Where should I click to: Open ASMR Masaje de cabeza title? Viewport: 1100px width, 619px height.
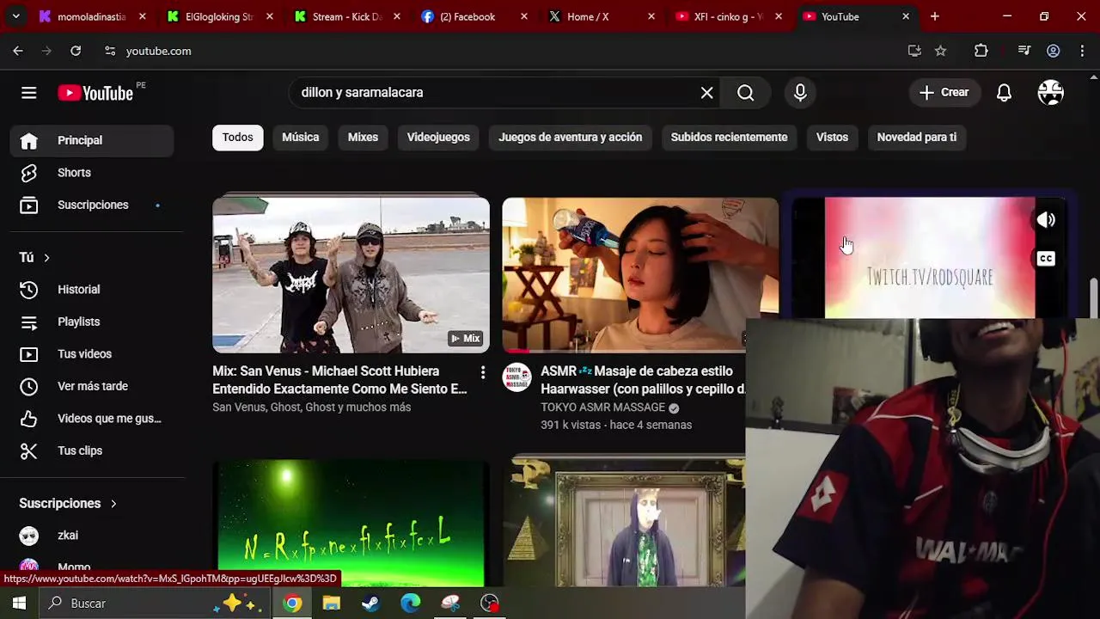(x=643, y=380)
